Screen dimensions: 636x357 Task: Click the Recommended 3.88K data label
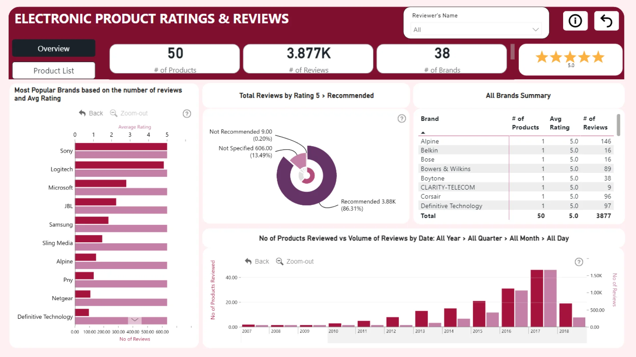coord(368,205)
